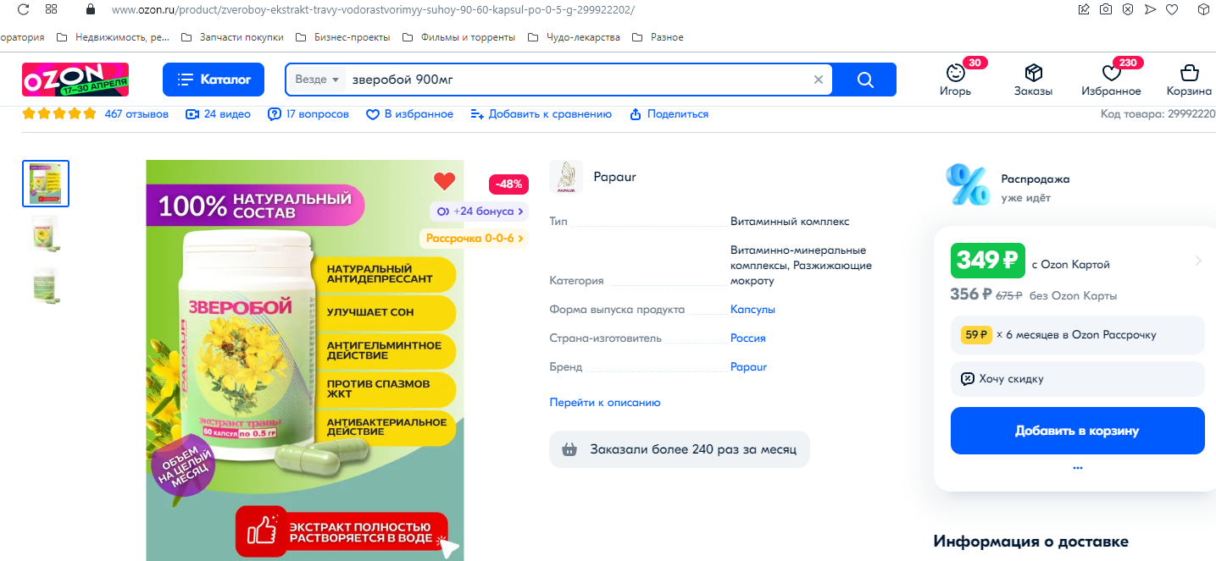This screenshot has height=561, width=1216.
Task: Open the Разное bookmarks folder
Action: click(x=658, y=37)
